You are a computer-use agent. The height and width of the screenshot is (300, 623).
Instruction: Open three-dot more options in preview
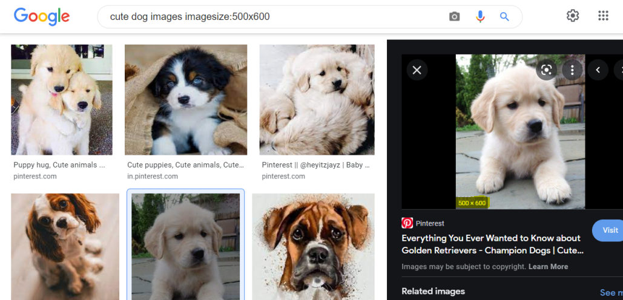(x=572, y=70)
